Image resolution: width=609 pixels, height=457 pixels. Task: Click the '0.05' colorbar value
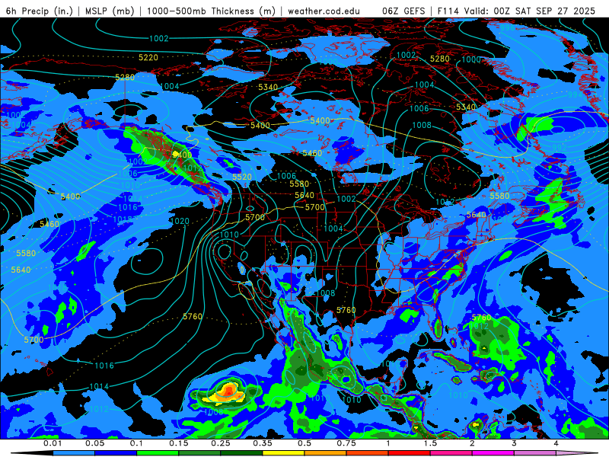point(94,443)
